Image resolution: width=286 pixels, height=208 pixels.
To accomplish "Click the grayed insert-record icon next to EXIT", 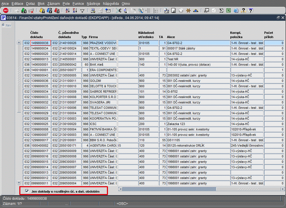I will [16, 11].
